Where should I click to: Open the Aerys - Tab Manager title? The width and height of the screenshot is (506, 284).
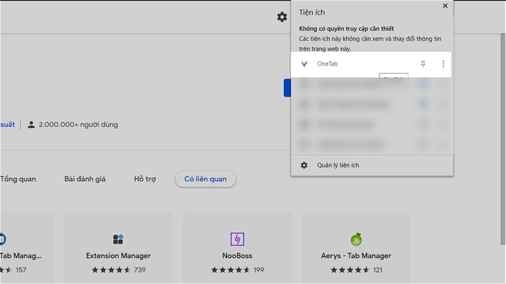[356, 256]
